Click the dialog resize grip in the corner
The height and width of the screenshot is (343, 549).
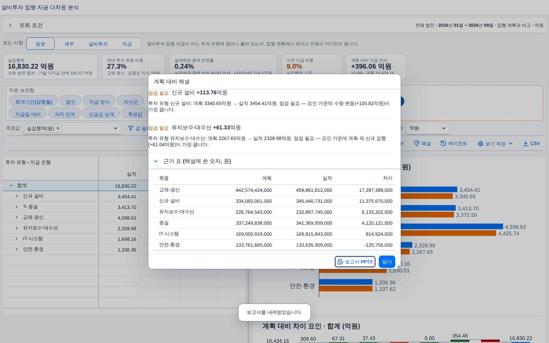tap(398, 266)
